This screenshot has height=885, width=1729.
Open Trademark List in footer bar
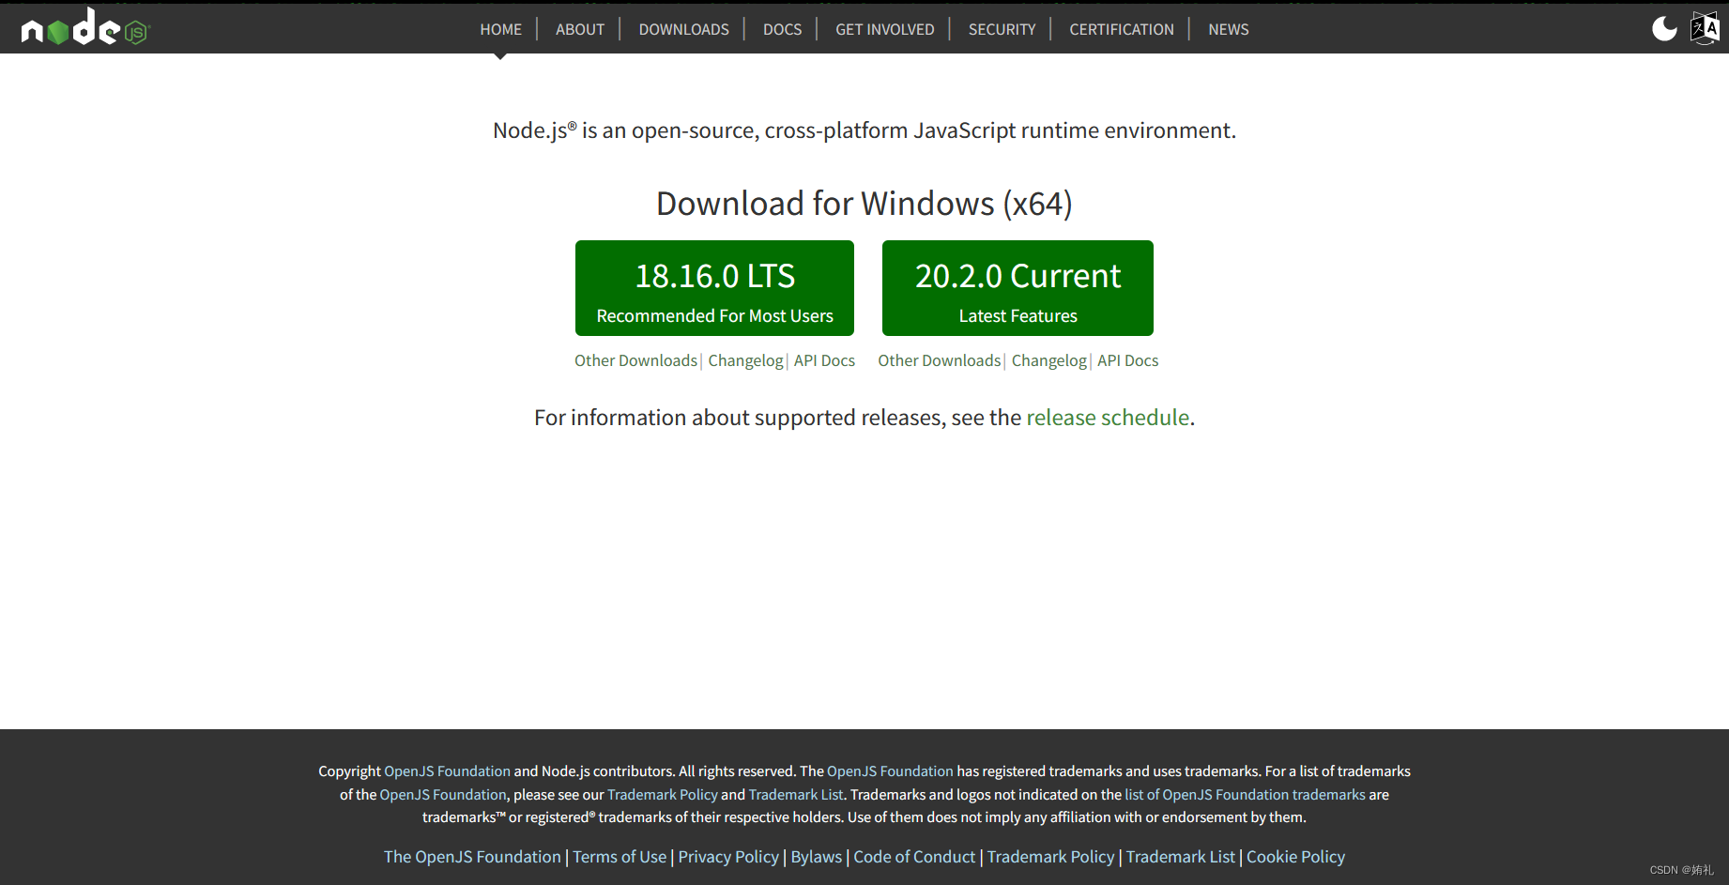click(x=1181, y=857)
